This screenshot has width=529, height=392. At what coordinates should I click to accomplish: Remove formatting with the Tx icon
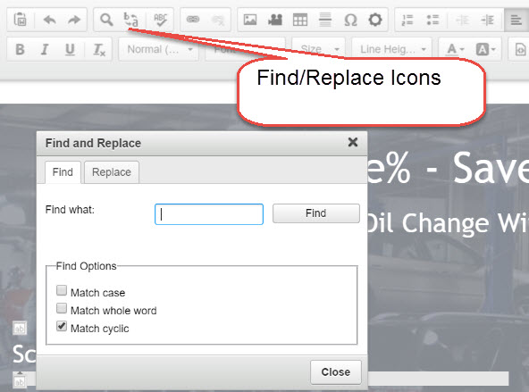coord(99,49)
